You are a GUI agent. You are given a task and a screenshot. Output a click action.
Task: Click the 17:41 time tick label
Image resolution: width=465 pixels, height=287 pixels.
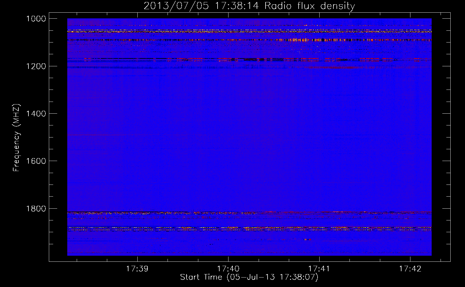click(319, 269)
